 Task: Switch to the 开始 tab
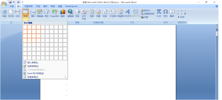click(12, 6)
